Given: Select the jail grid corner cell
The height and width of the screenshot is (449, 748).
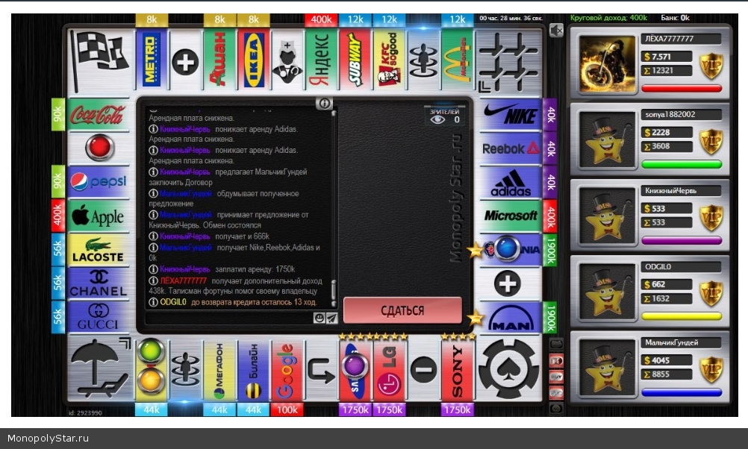Looking at the screenshot, I should pyautogui.click(x=508, y=61).
